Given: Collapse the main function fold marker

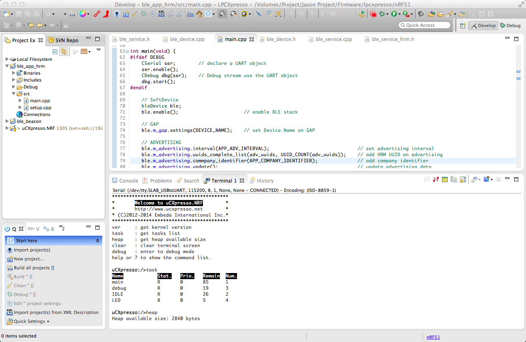Looking at the screenshot, I should coord(127,51).
